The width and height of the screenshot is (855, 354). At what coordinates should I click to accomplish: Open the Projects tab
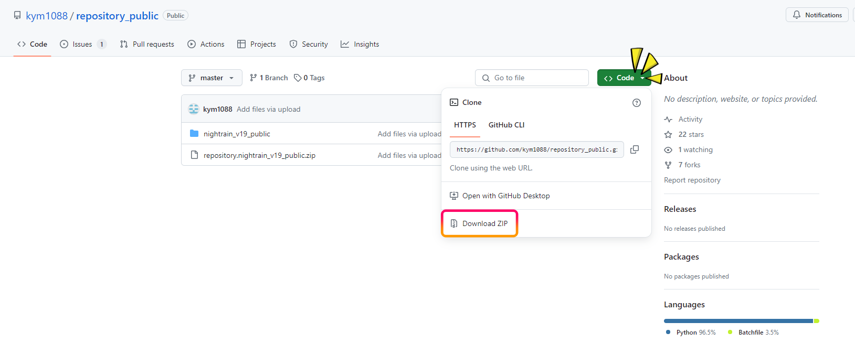click(x=257, y=44)
